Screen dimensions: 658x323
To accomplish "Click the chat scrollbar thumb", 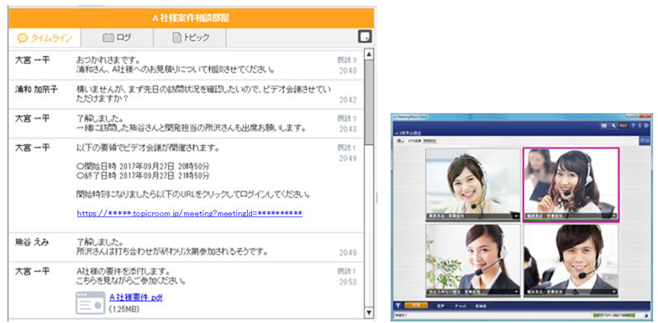I will click(369, 102).
